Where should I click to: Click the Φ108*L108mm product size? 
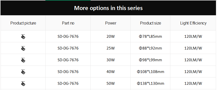tap(151, 71)
